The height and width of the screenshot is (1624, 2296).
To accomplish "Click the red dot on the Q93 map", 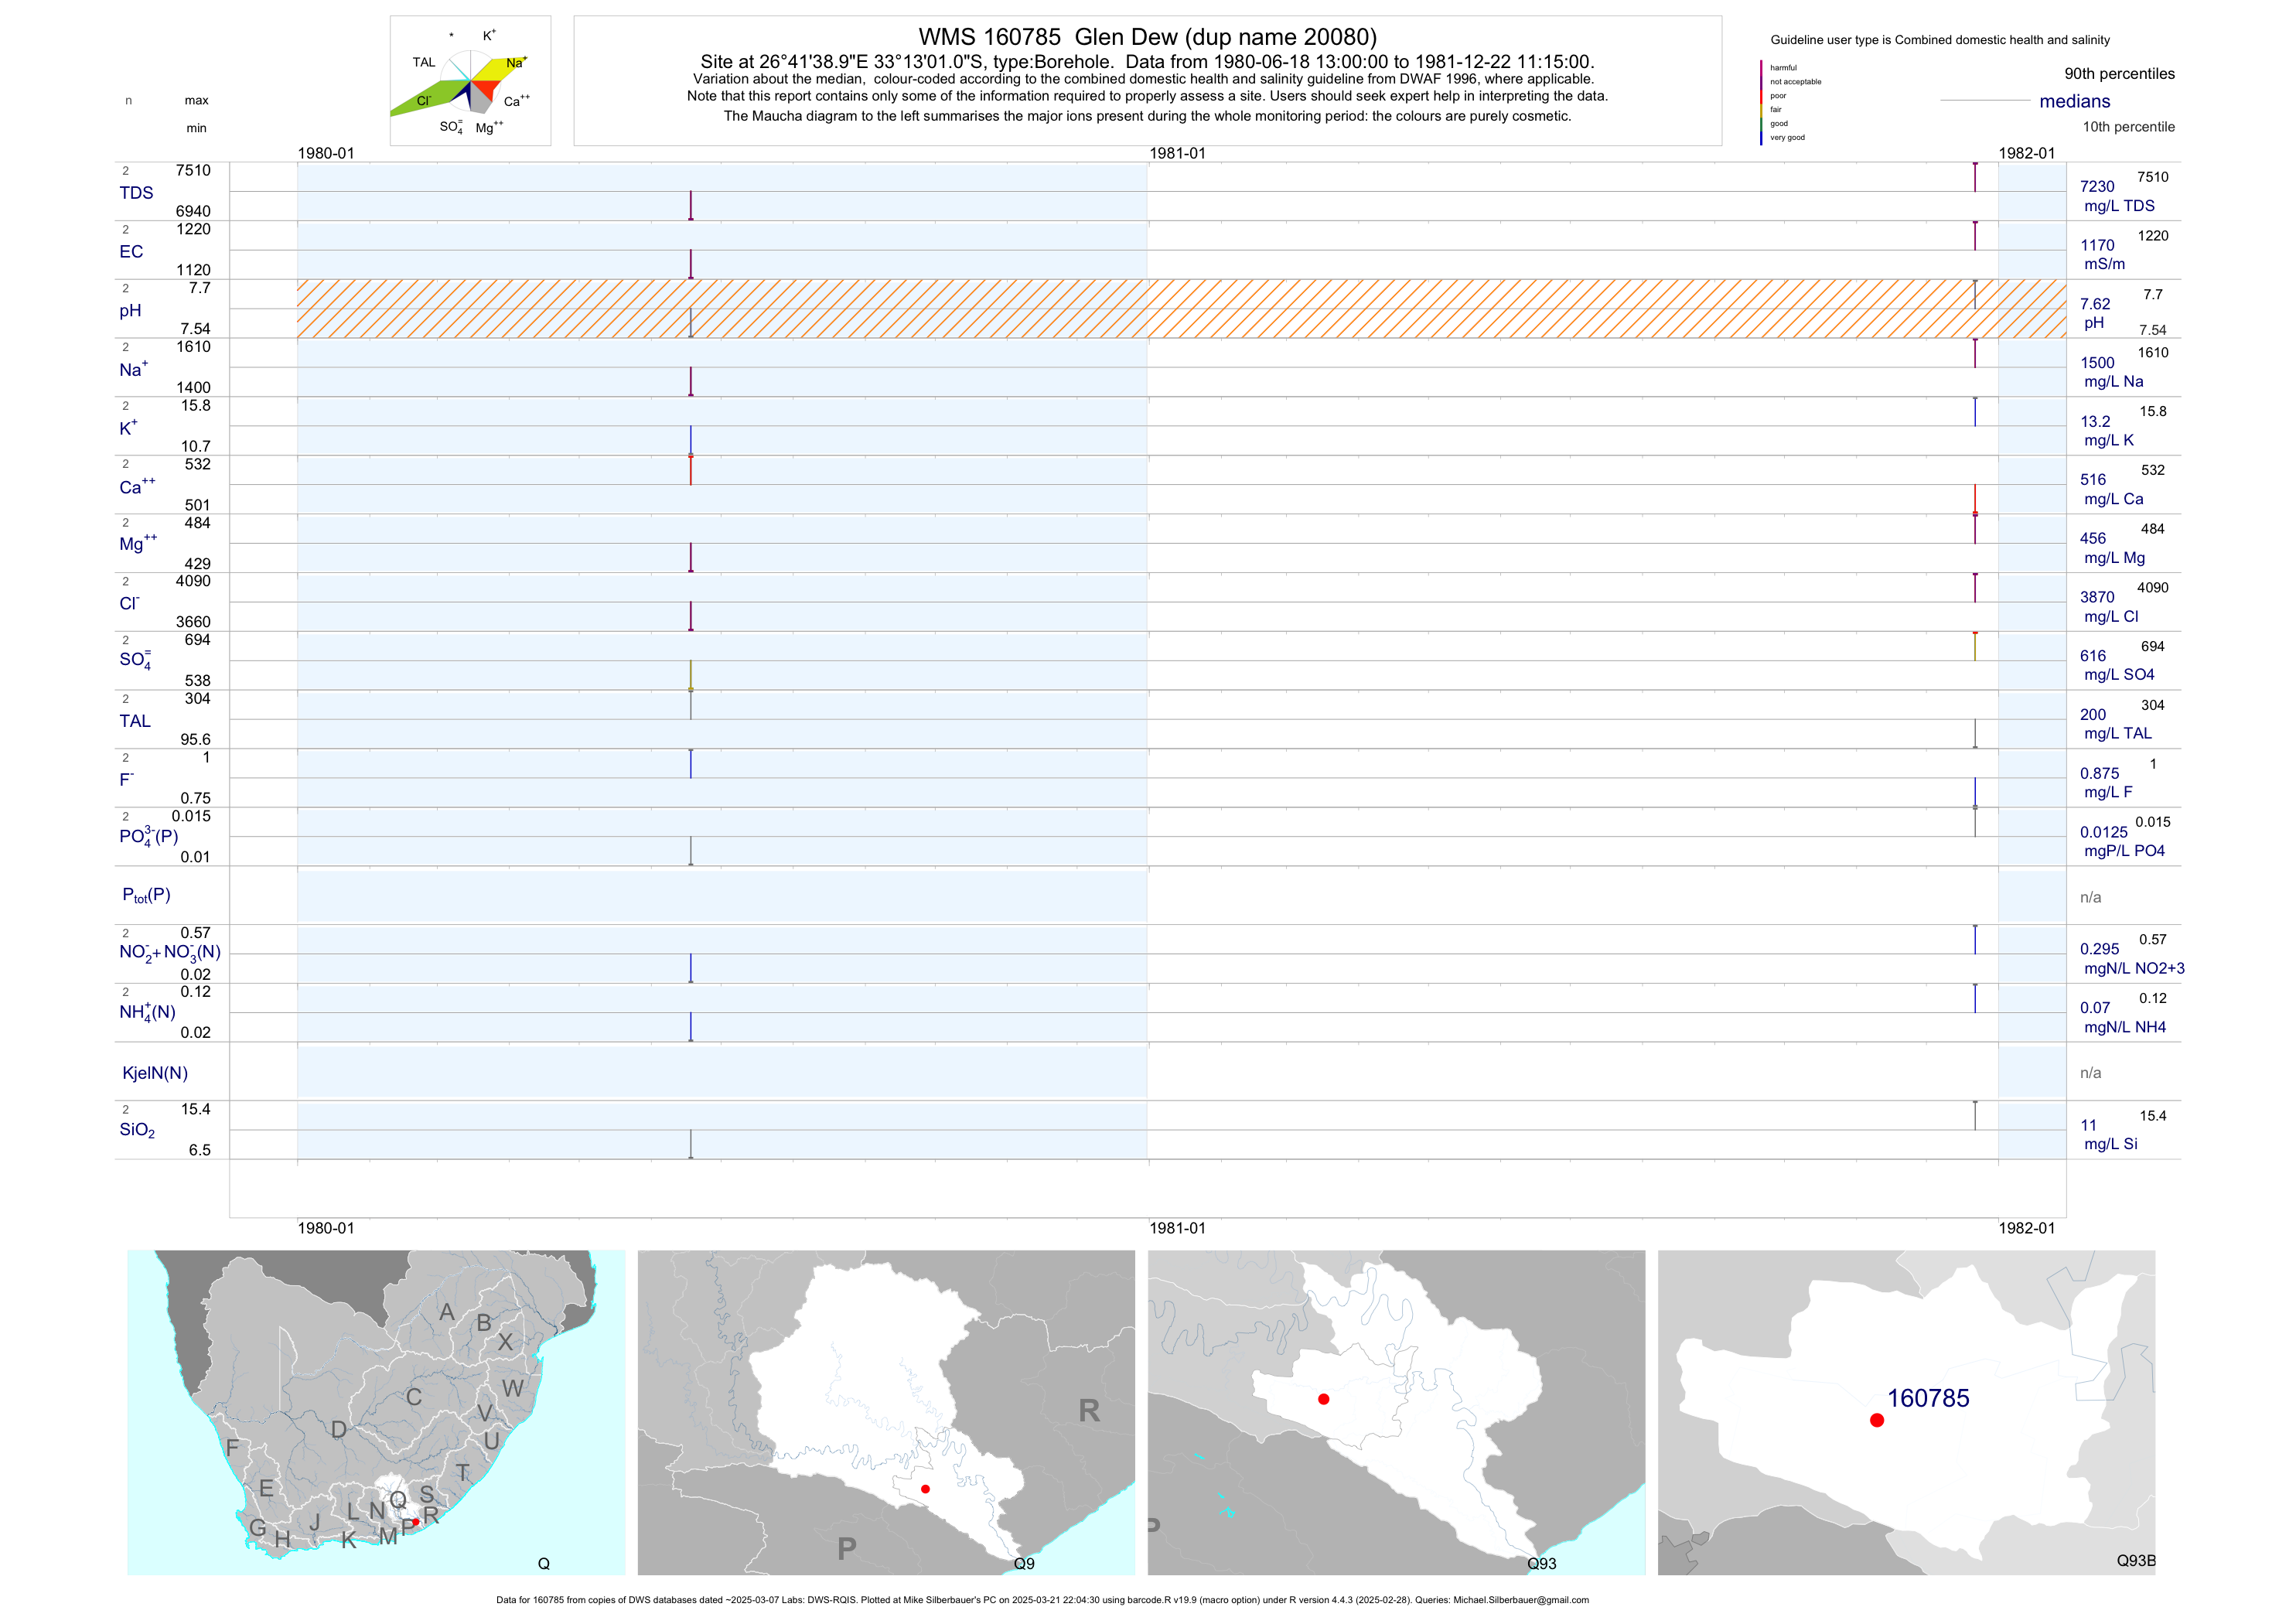I will coord(1323,1399).
